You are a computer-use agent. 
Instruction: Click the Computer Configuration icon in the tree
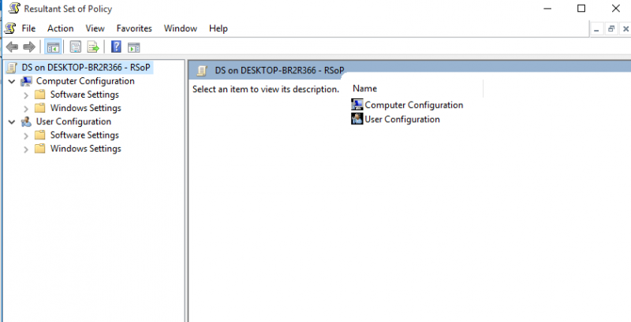[x=26, y=81]
